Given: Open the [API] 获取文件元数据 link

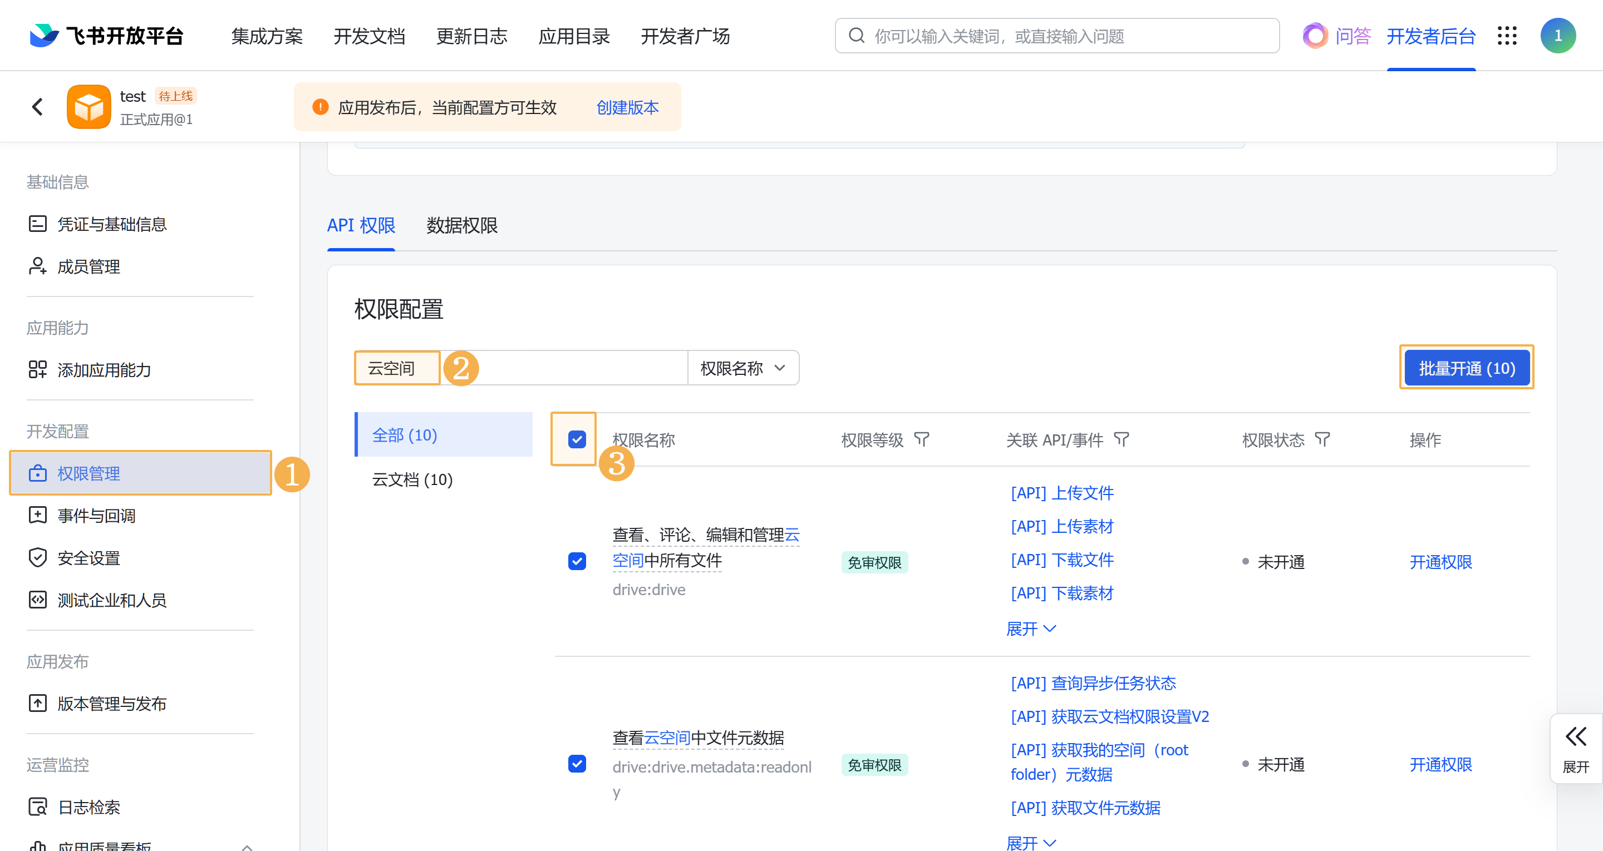Looking at the screenshot, I should point(1085,808).
